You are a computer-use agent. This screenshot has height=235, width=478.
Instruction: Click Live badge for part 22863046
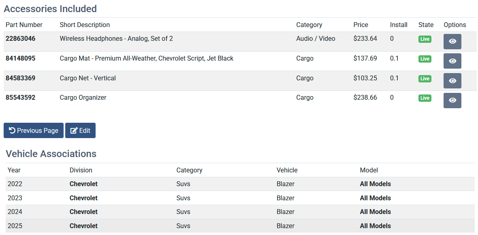(x=425, y=39)
